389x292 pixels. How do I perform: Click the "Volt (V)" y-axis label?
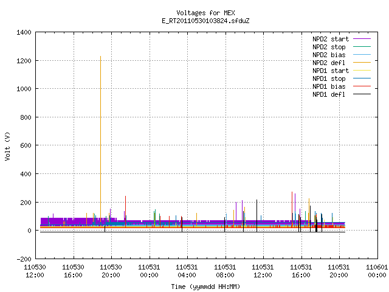coord(7,146)
